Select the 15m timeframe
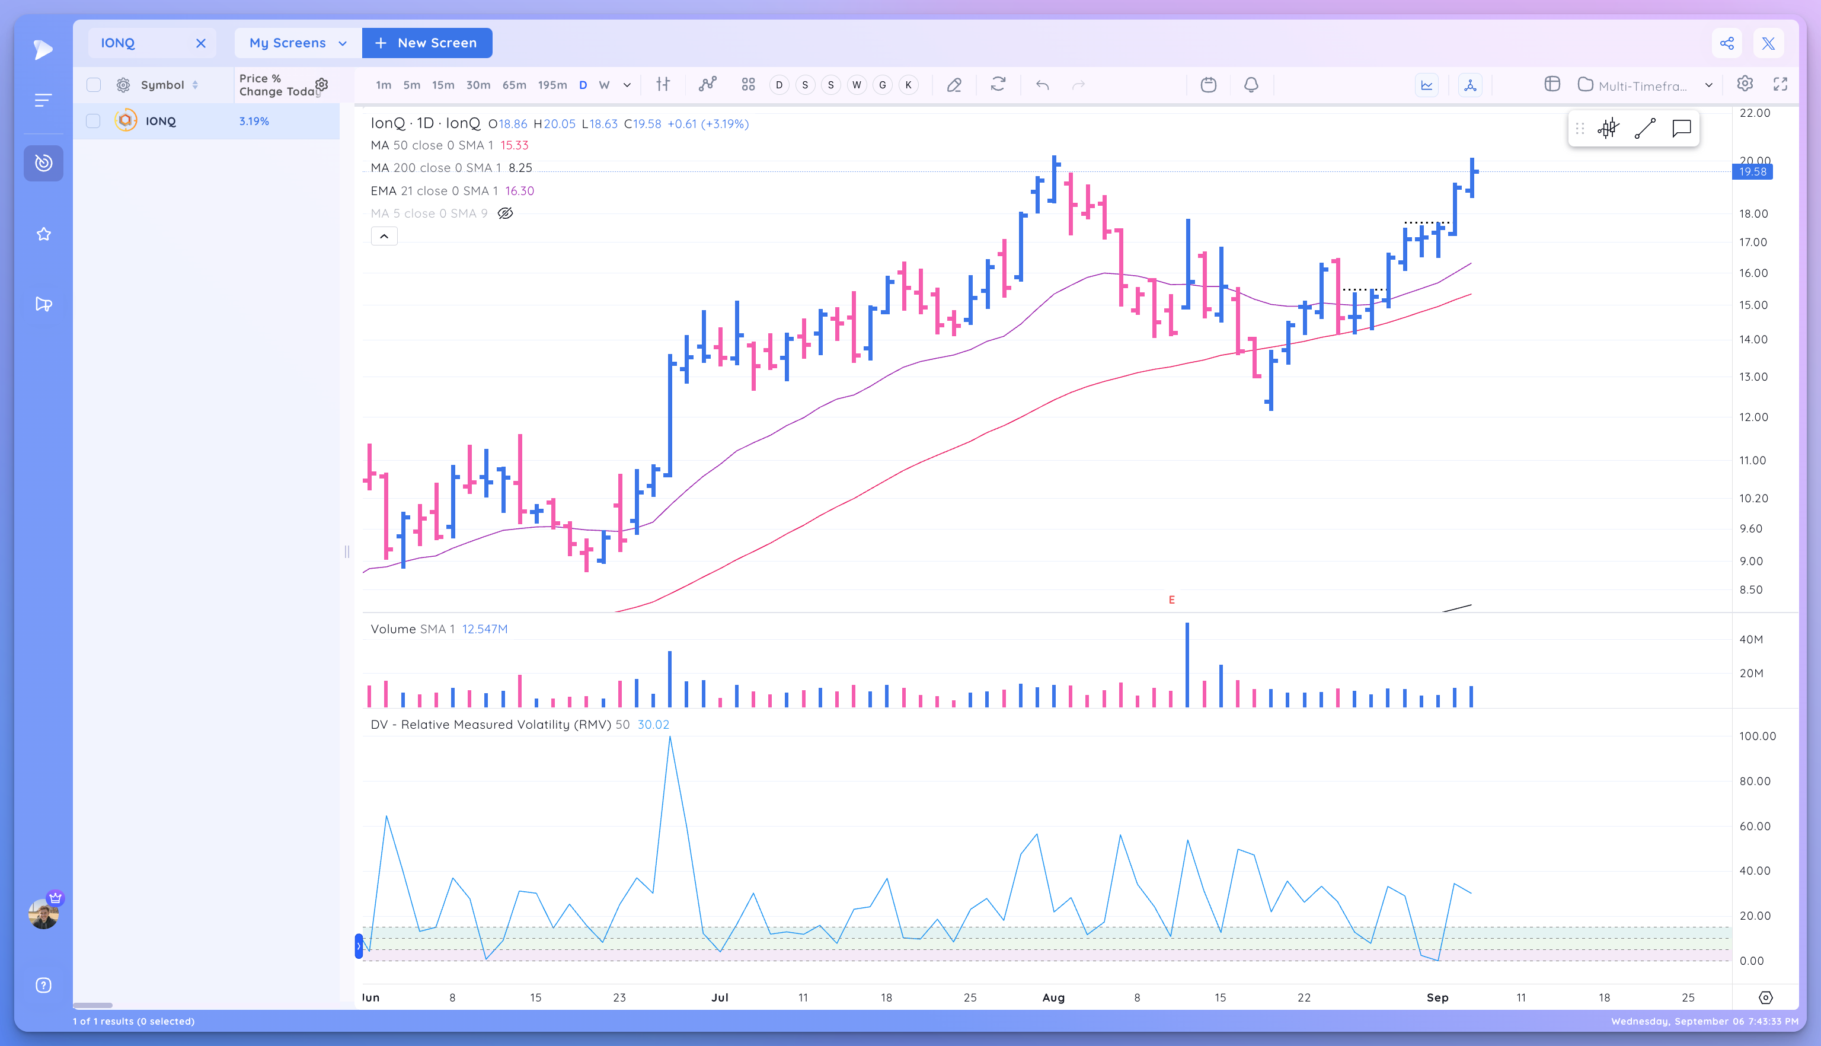This screenshot has width=1821, height=1046. 442,85
